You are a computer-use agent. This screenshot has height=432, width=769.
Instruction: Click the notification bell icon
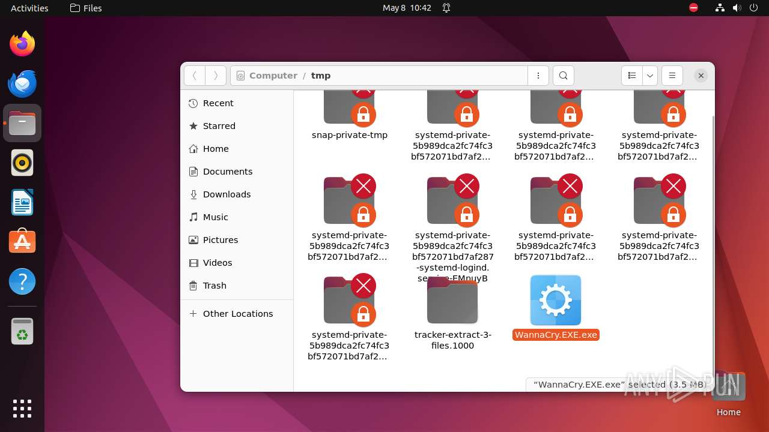tap(446, 8)
